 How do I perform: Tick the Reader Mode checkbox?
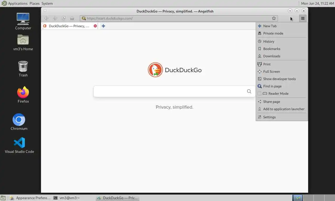pos(259,93)
